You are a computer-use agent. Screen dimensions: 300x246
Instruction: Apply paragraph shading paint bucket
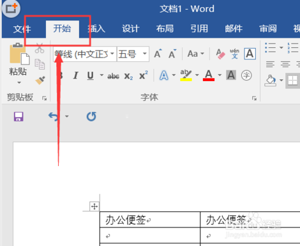pos(270,81)
